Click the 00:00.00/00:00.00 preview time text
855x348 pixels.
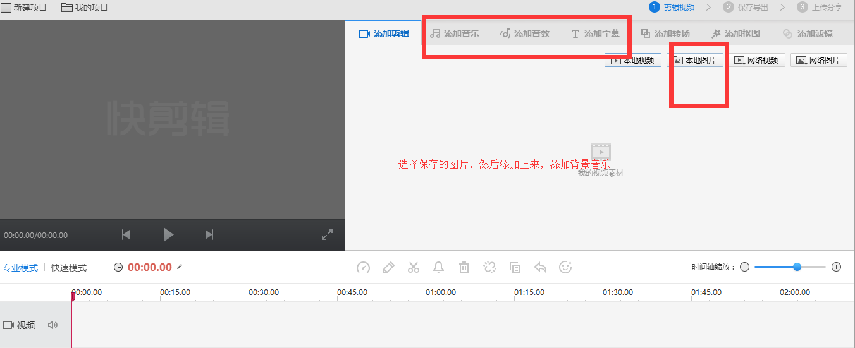[x=36, y=235]
